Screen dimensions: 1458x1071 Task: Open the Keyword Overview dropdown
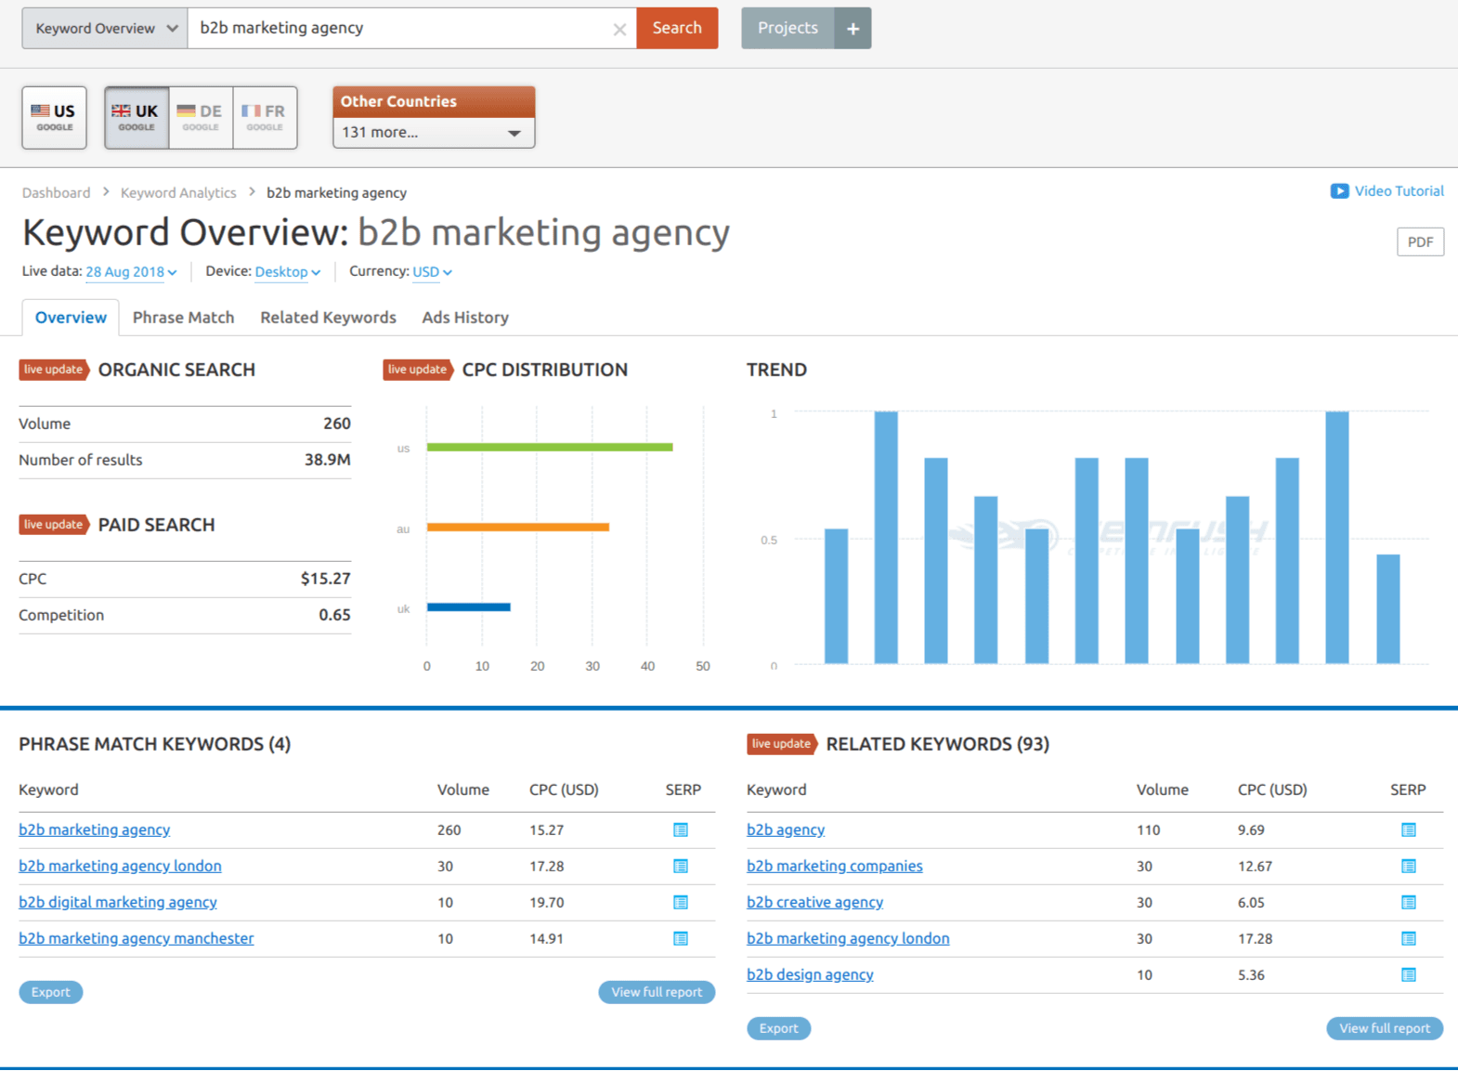point(105,28)
